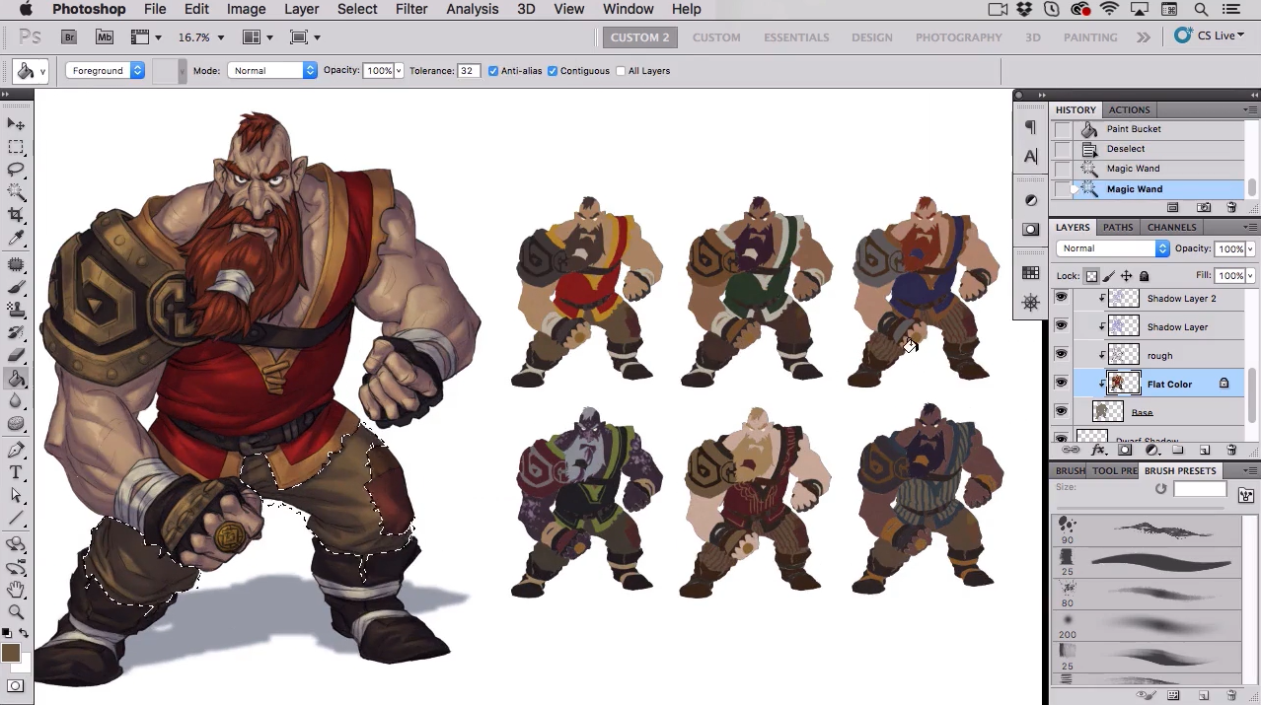Open the Swatches panel icon

tap(1030, 273)
